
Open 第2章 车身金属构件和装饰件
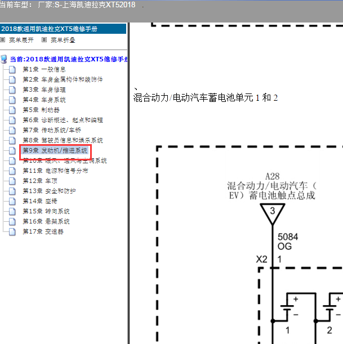pyautogui.click(x=63, y=79)
